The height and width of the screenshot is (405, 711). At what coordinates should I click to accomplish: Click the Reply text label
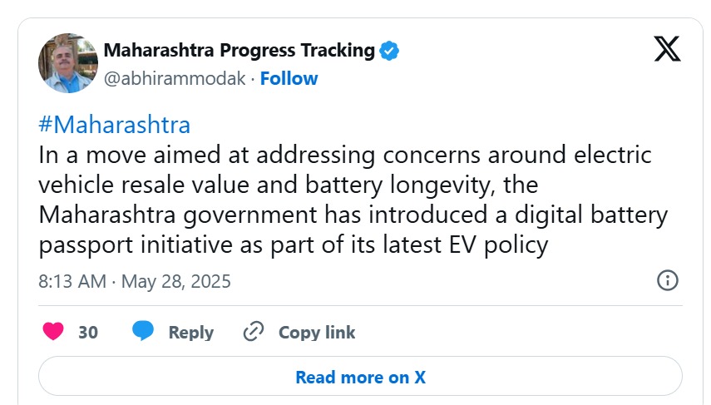pyautogui.click(x=191, y=333)
